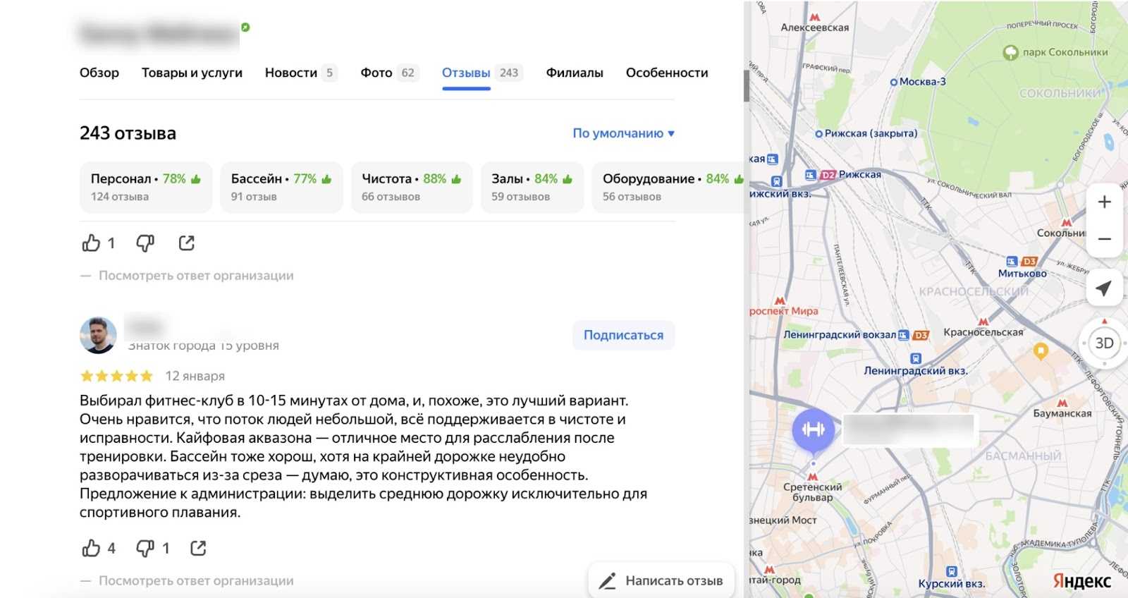Click the 243 отзыва heading
This screenshot has height=598, width=1128.
coord(128,133)
